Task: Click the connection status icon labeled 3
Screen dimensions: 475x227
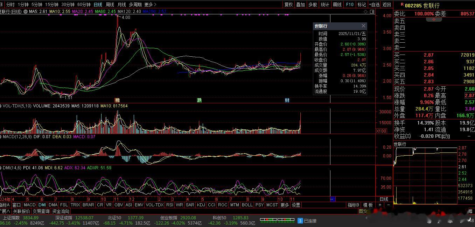Action: 300,221
